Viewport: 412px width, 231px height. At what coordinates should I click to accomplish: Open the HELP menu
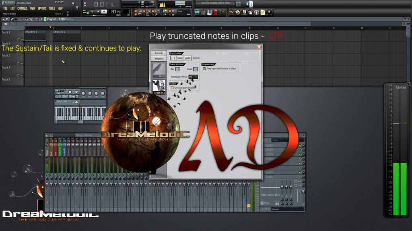[60, 8]
